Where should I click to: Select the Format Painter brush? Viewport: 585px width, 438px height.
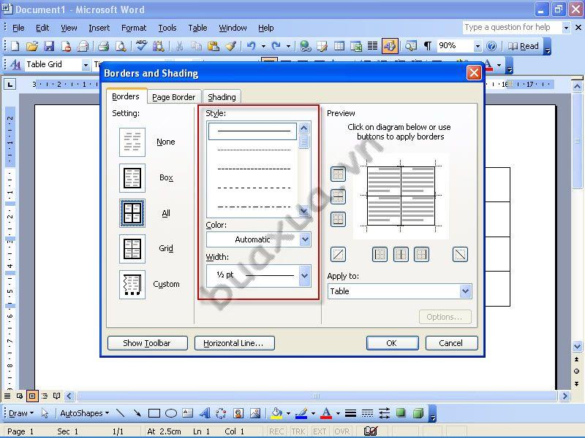230,46
